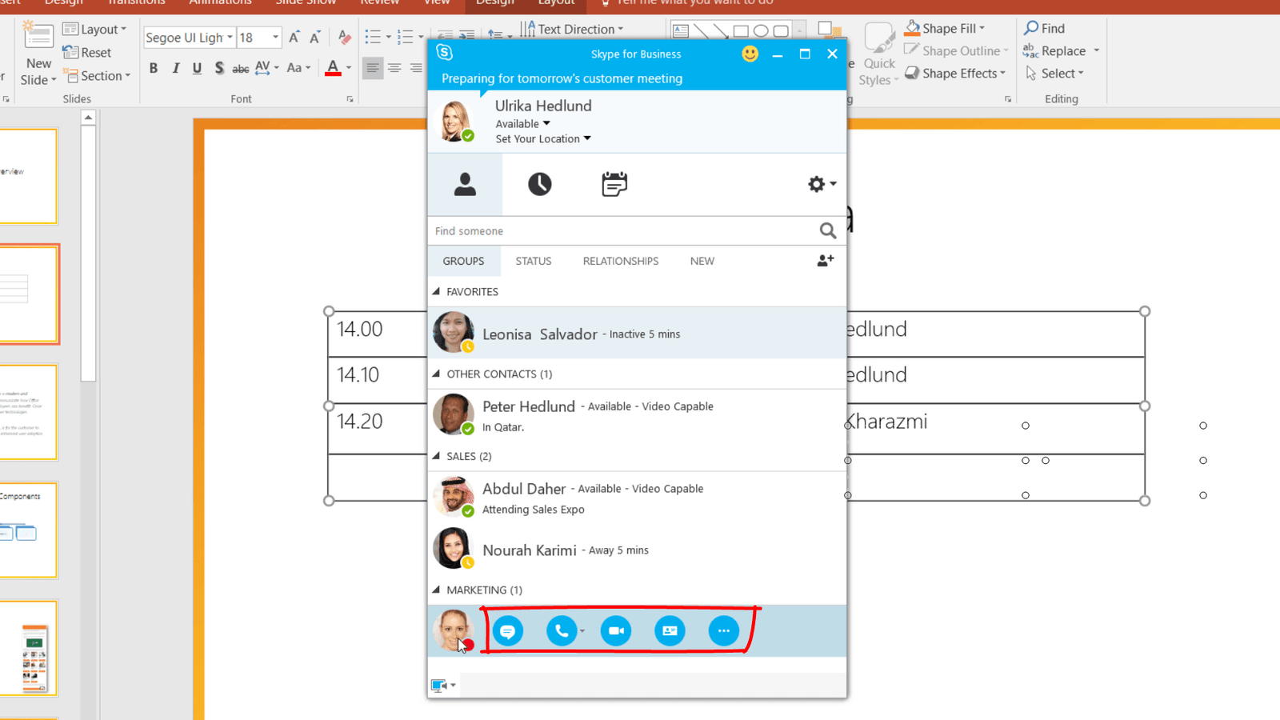The image size is (1280, 720).
Task: Start a video call
Action: pyautogui.click(x=615, y=631)
